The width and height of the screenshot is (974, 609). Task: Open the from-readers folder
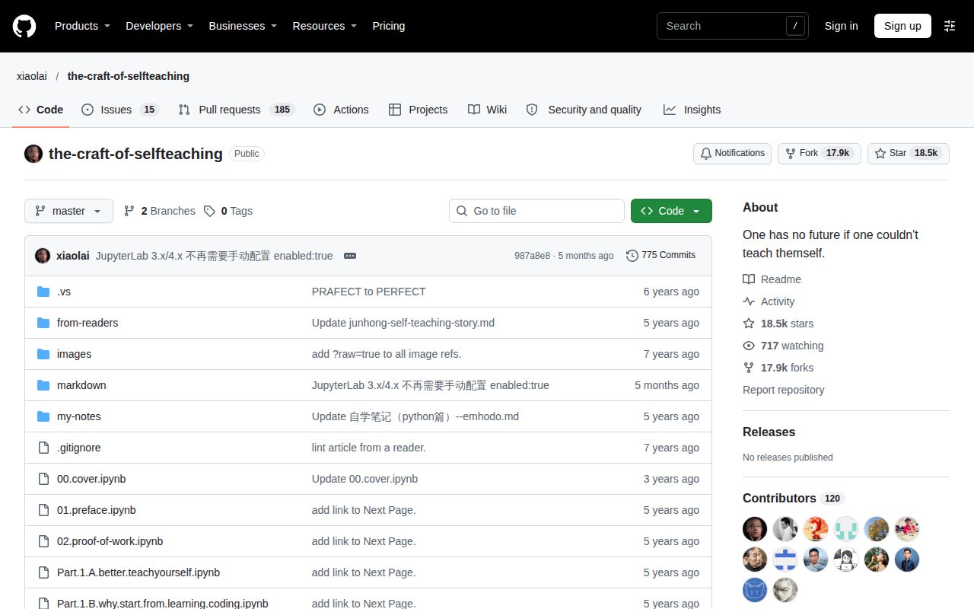click(88, 323)
